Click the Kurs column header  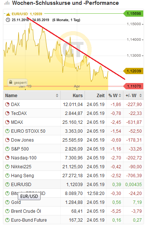78,95
